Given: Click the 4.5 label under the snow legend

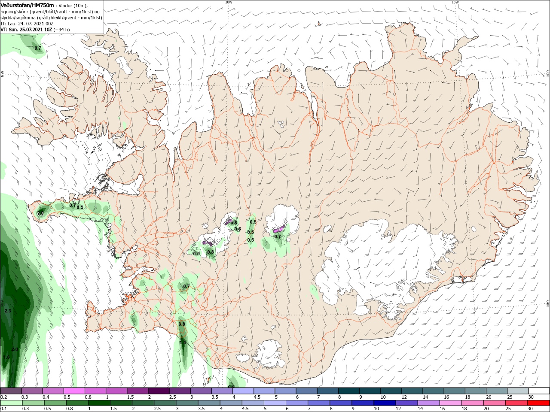Looking at the screenshot, I should pyautogui.click(x=257, y=397).
